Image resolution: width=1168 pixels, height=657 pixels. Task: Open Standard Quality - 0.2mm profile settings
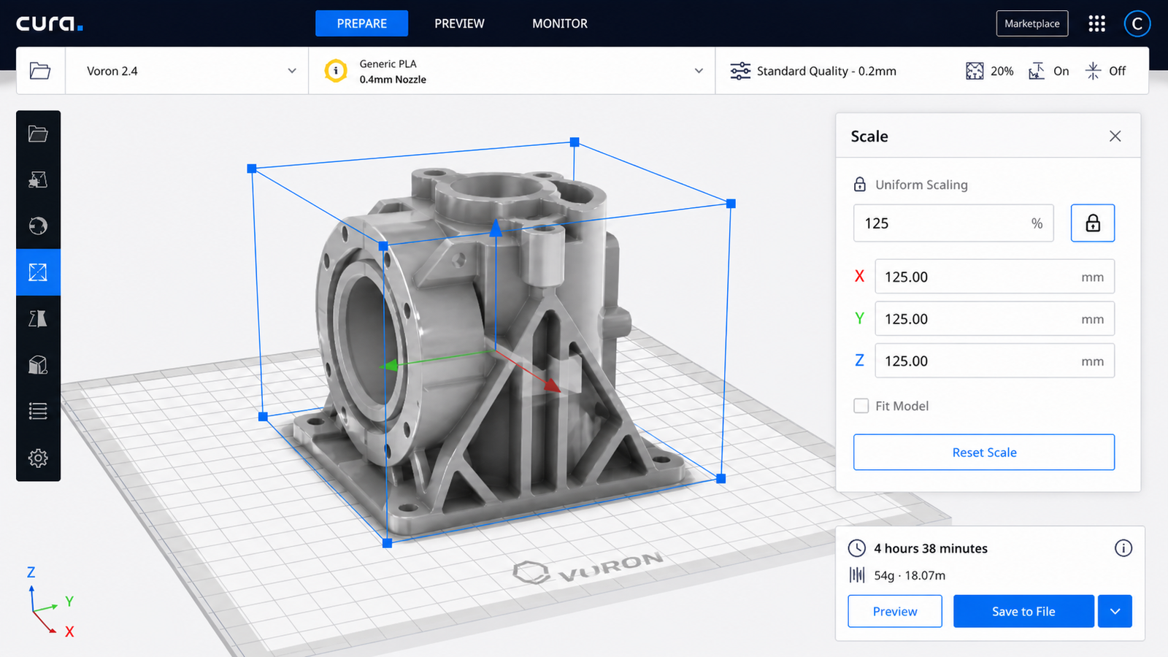point(826,71)
